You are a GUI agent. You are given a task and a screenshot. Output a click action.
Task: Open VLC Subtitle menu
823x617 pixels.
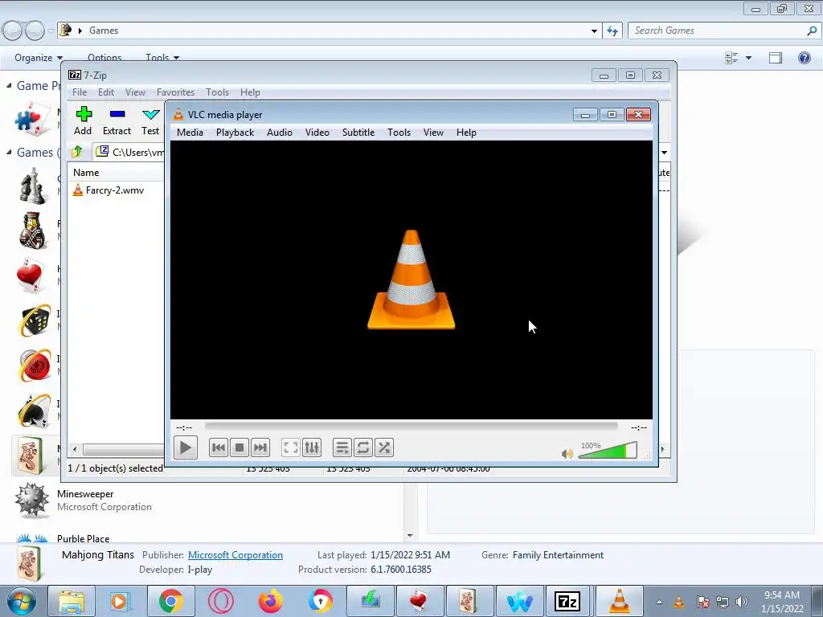358,133
